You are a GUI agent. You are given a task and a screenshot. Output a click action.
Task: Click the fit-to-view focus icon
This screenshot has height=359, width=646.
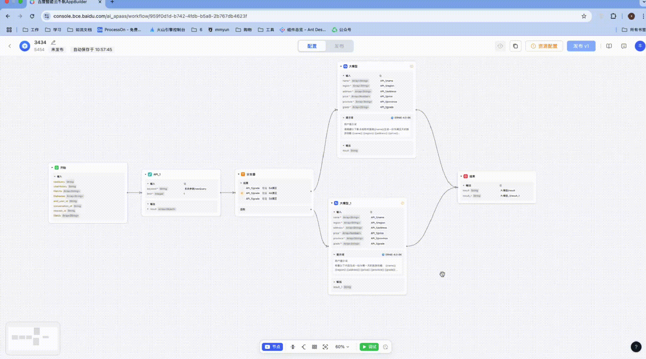tap(325, 347)
